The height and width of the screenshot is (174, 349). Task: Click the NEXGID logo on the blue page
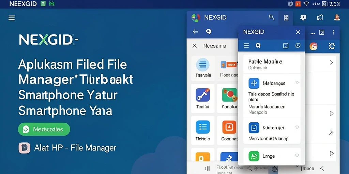pos(48,40)
